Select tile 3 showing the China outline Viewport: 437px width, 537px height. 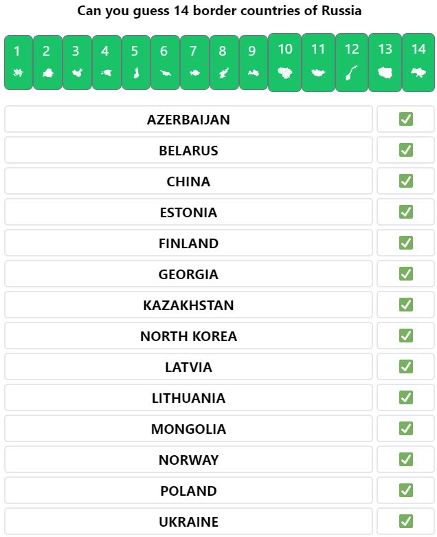[78, 63]
